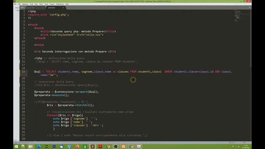Switch to the first inactive editor tab
The width and height of the screenshot is (265, 149).
pyautogui.click(x=35, y=8)
